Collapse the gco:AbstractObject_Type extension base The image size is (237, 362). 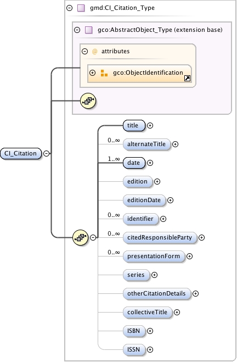point(77,30)
